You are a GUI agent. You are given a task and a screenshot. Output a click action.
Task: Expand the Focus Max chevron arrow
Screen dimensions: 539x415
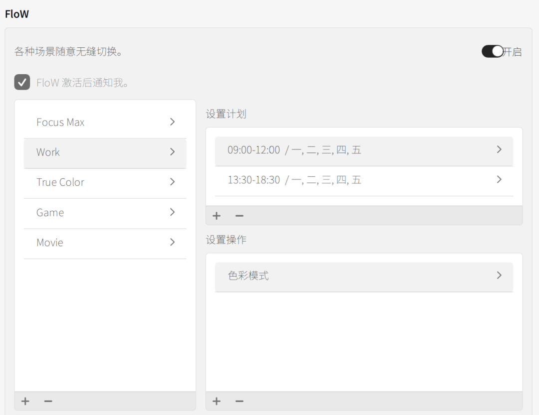172,122
